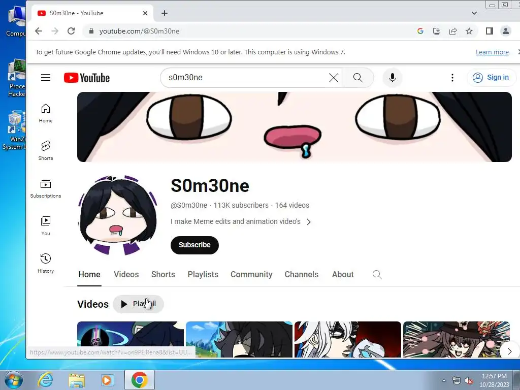Open Subscriptions in the sidebar

[x=46, y=188]
